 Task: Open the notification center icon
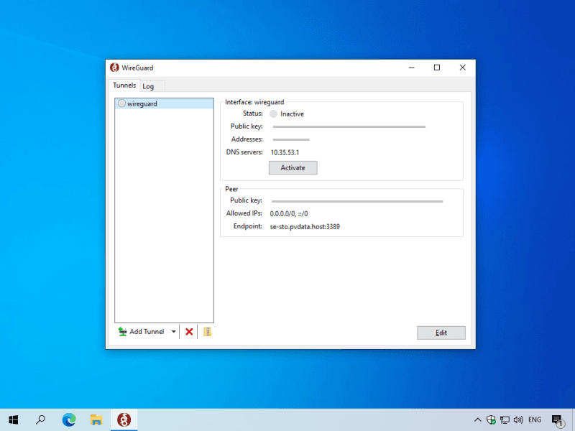tap(557, 420)
